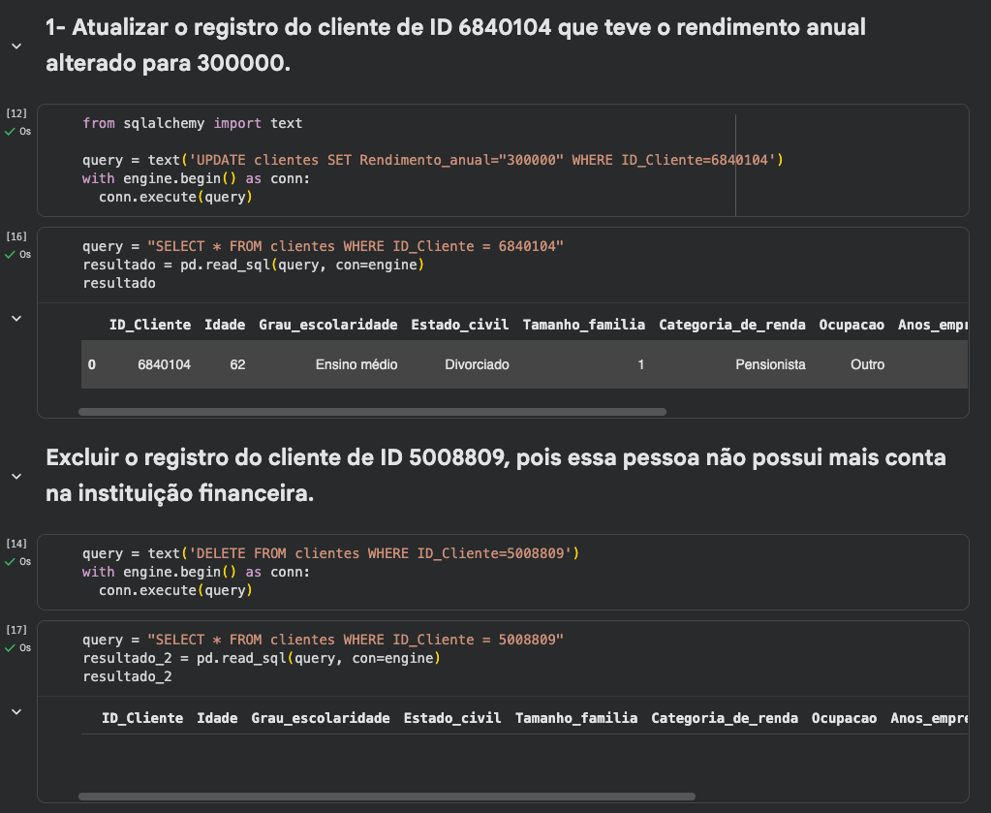
Task: Collapse the empty result table output chevron
Action: click(x=15, y=710)
